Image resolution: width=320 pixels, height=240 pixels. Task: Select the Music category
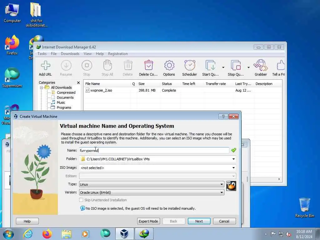click(x=61, y=102)
